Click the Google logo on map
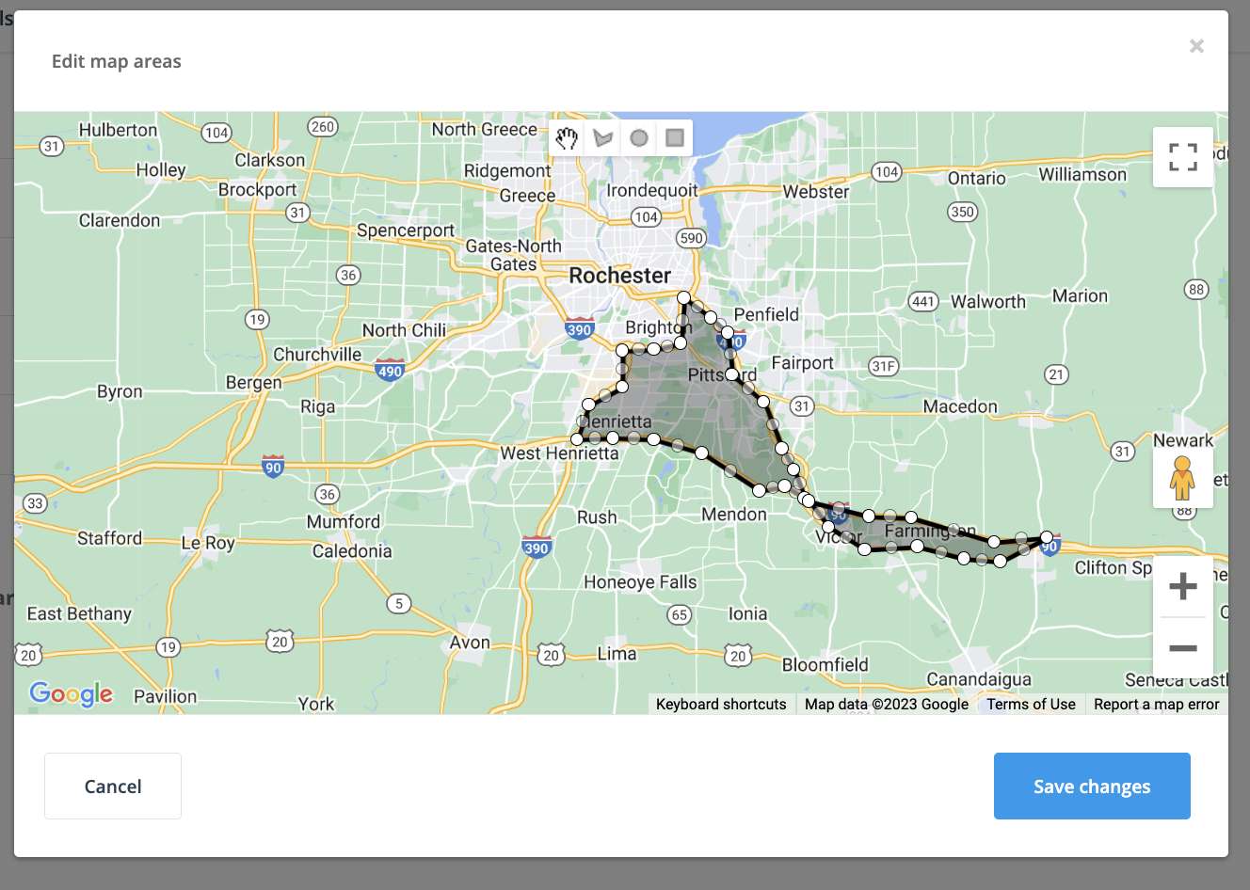 click(x=72, y=694)
